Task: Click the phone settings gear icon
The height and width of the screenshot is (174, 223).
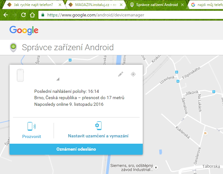Action: [98, 126]
